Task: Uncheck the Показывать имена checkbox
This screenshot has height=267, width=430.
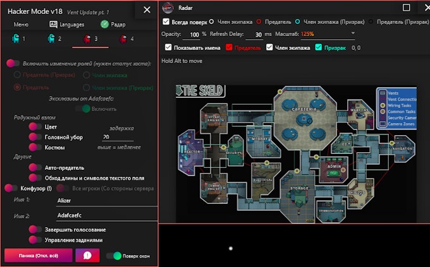Action: [x=168, y=47]
